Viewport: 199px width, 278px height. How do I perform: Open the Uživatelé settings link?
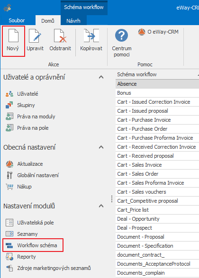pyautogui.click(x=27, y=94)
